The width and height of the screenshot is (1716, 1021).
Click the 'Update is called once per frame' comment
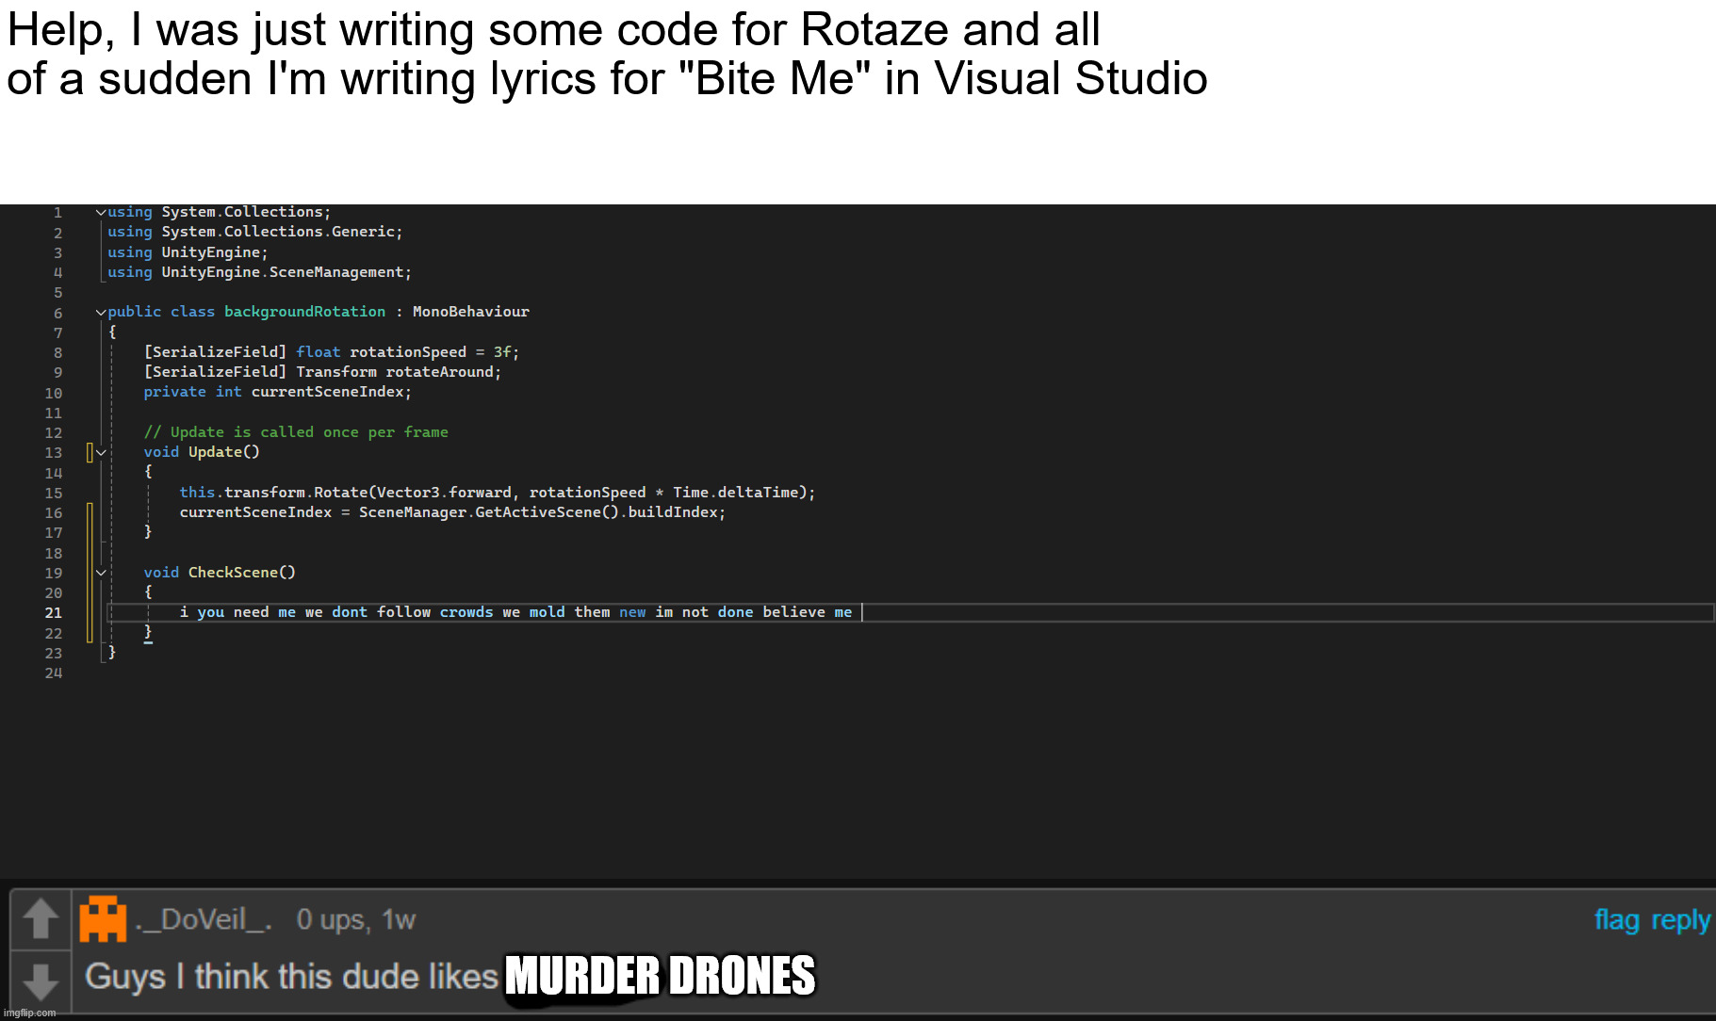point(296,432)
